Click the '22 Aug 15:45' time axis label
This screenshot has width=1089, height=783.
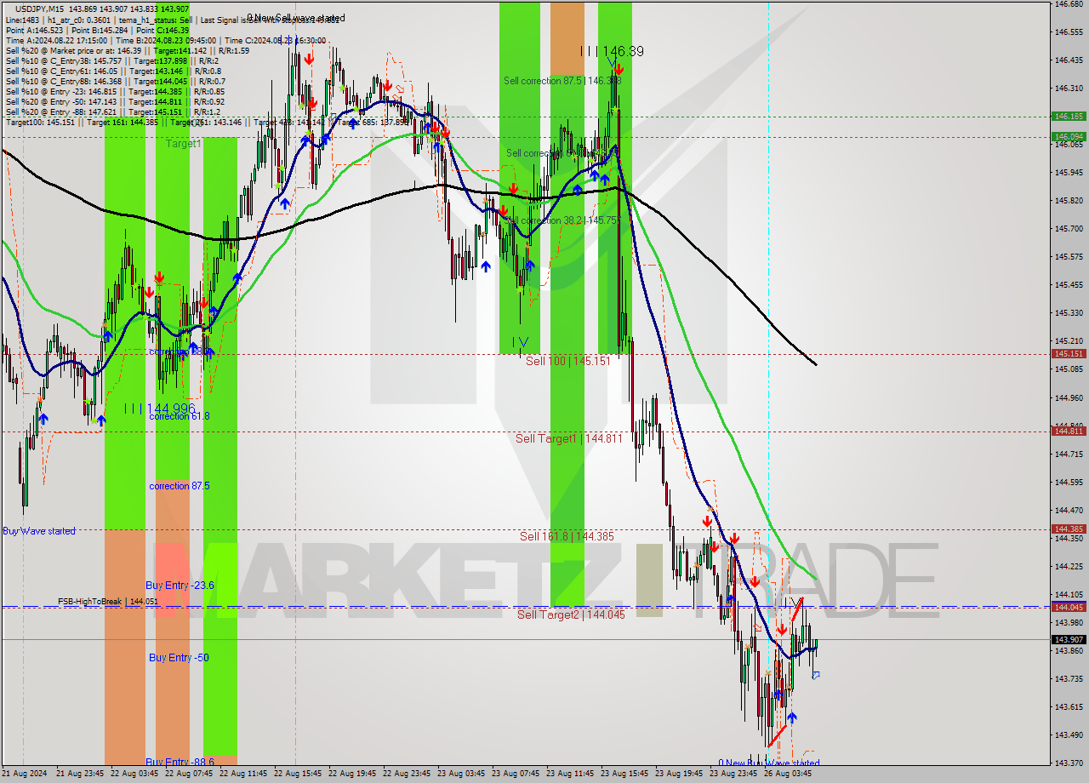coord(299,774)
